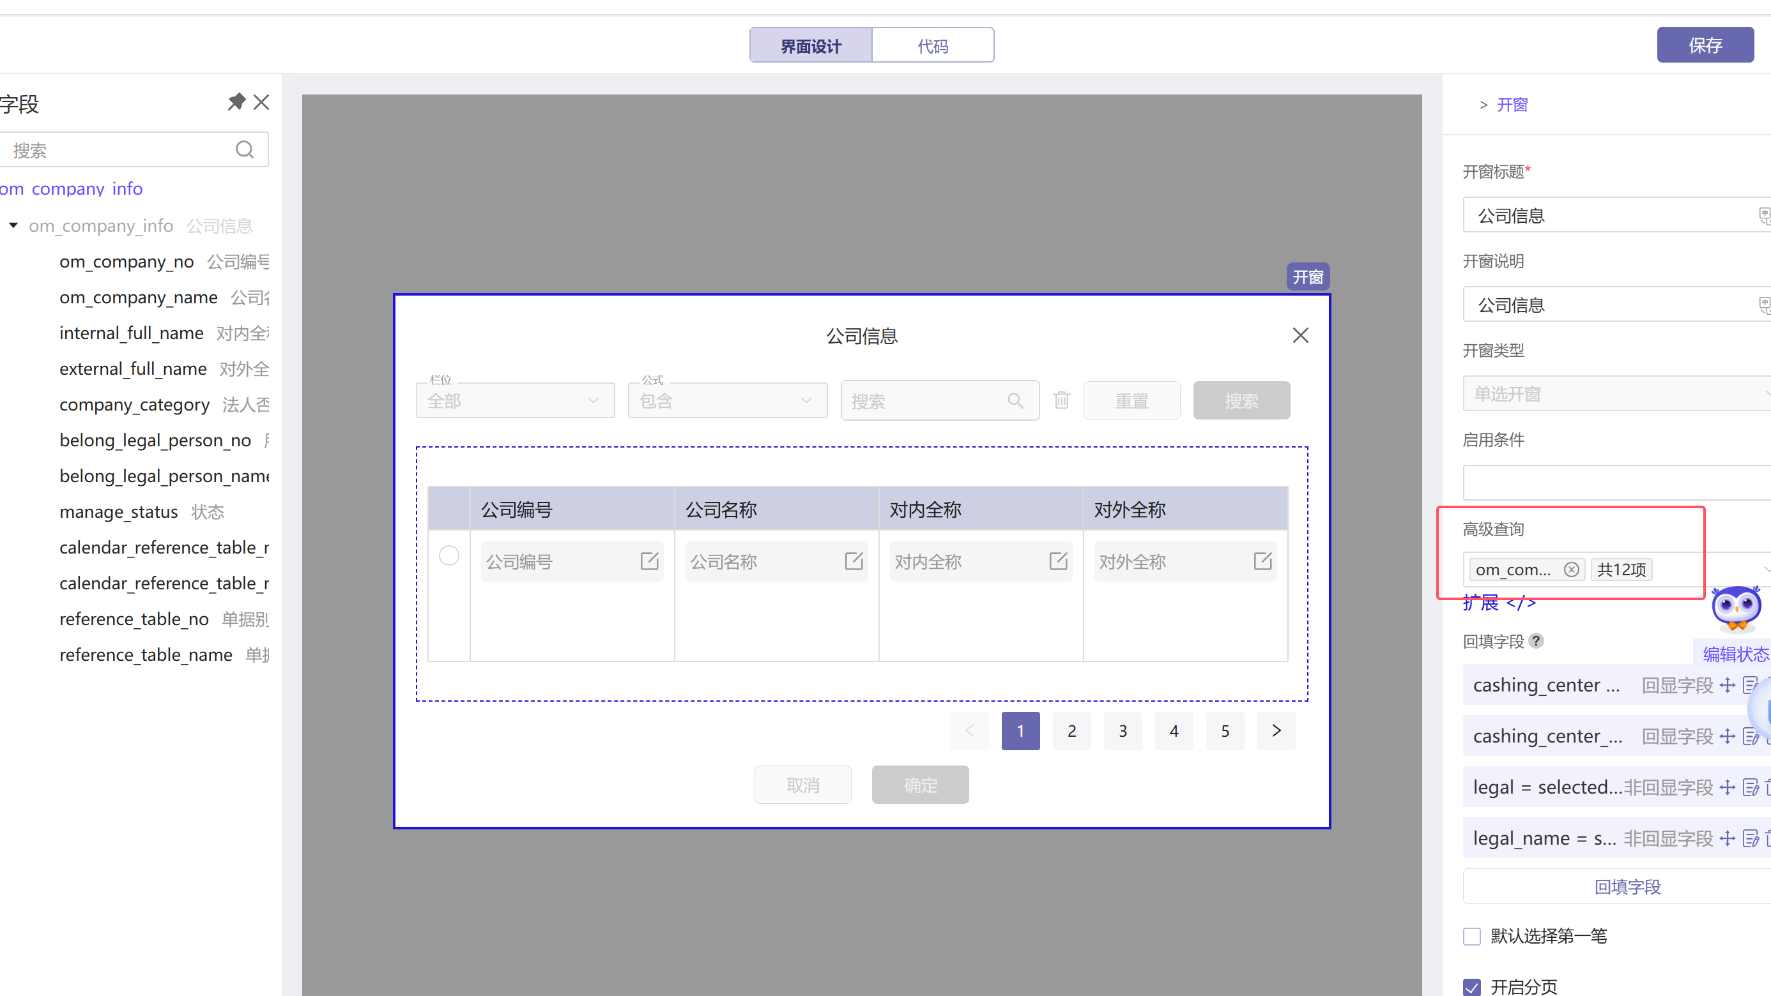
Task: Collapse the om_company_info tree node
Action: pos(13,225)
